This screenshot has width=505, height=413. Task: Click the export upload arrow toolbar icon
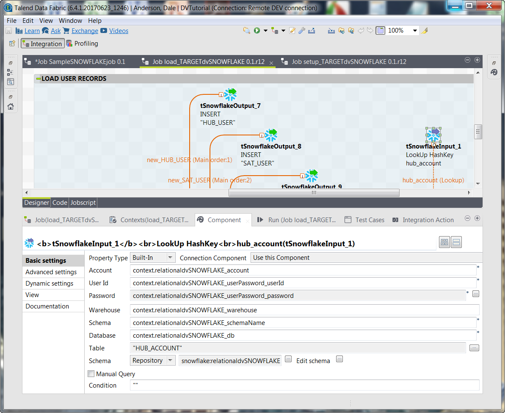(312, 30)
